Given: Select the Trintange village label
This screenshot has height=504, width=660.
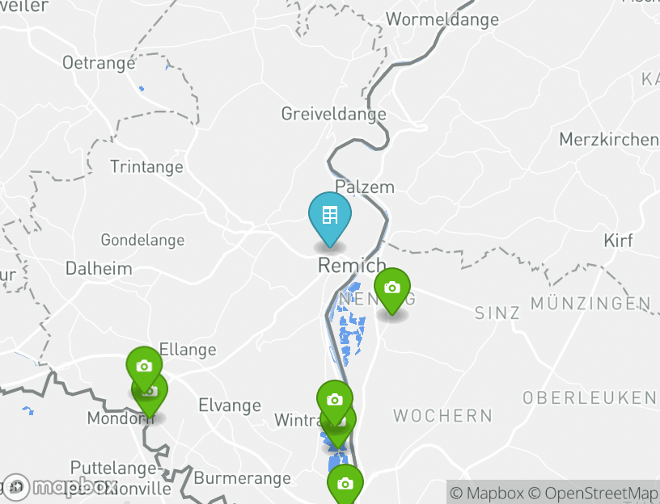Looking at the screenshot, I should click(147, 167).
